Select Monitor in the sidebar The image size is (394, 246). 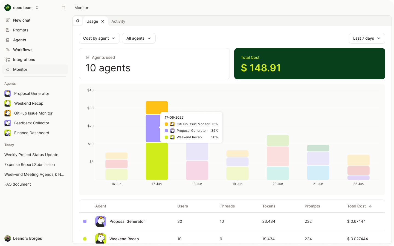coord(35,69)
